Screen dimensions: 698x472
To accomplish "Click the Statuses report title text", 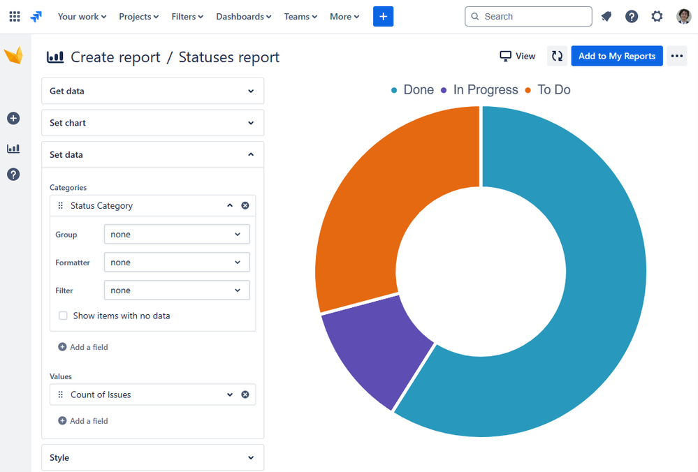I will click(x=228, y=57).
